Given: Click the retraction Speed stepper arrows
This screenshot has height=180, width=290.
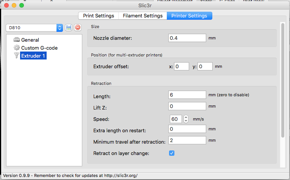Looking at the screenshot, I should point(186,119).
